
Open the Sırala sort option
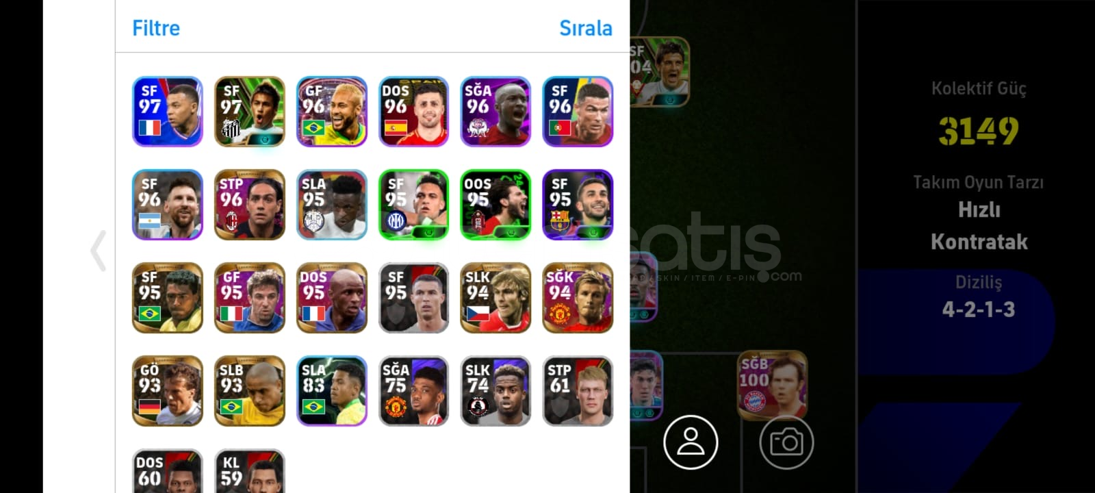[x=585, y=28]
